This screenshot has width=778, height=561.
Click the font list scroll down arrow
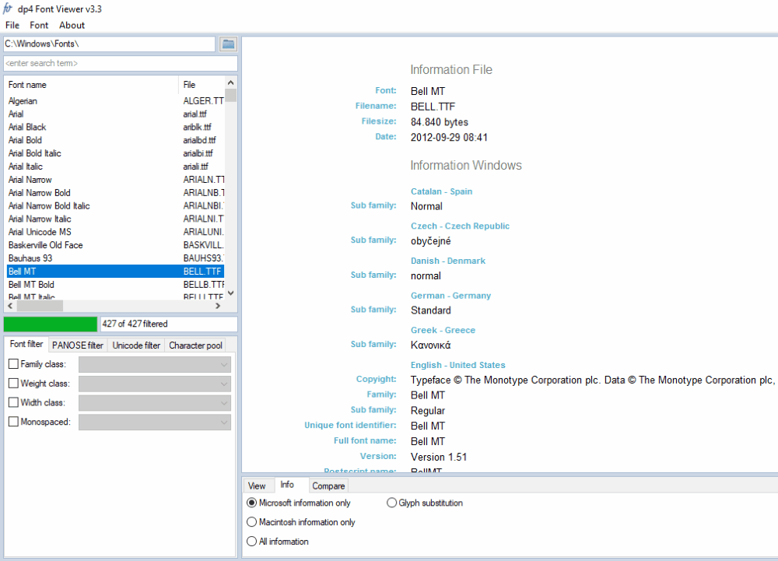click(230, 293)
